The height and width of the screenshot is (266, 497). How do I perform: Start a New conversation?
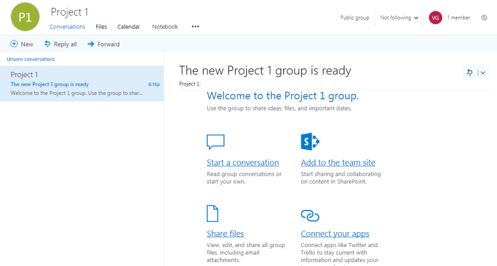pyautogui.click(x=22, y=44)
